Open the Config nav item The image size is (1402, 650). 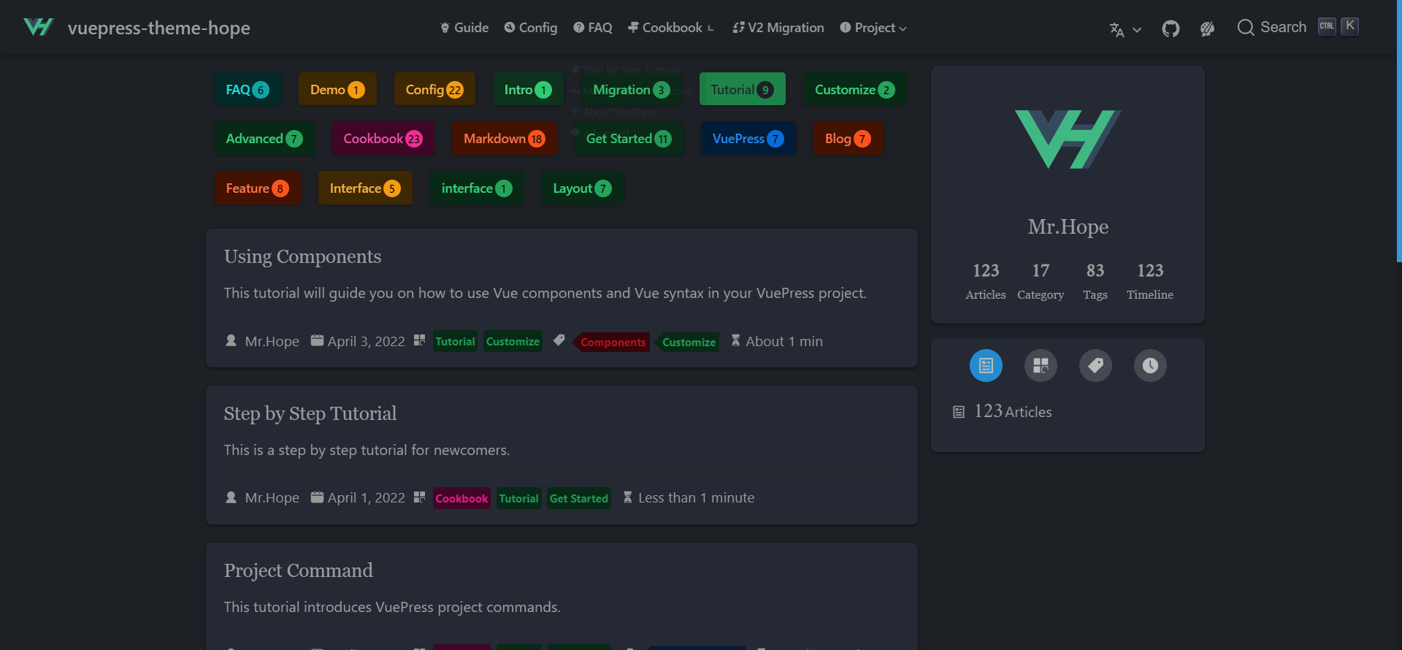click(x=531, y=28)
